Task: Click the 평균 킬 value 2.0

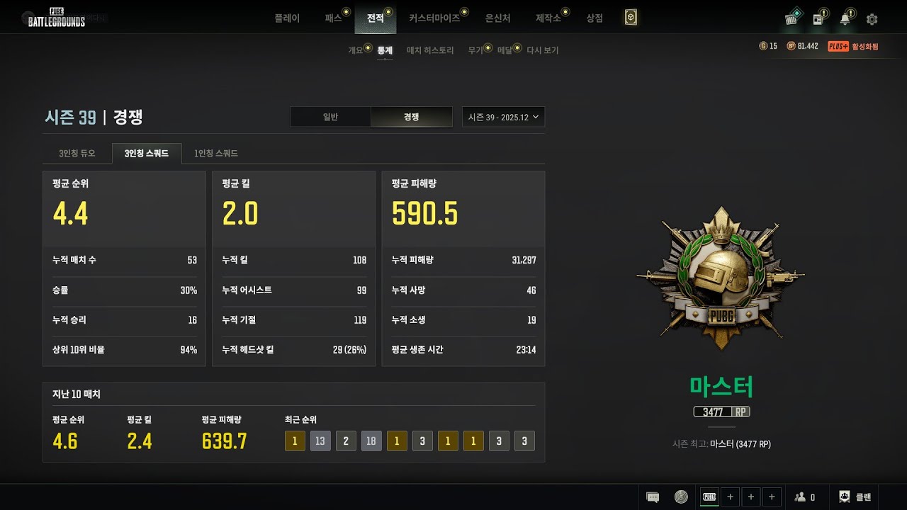Action: click(x=240, y=213)
